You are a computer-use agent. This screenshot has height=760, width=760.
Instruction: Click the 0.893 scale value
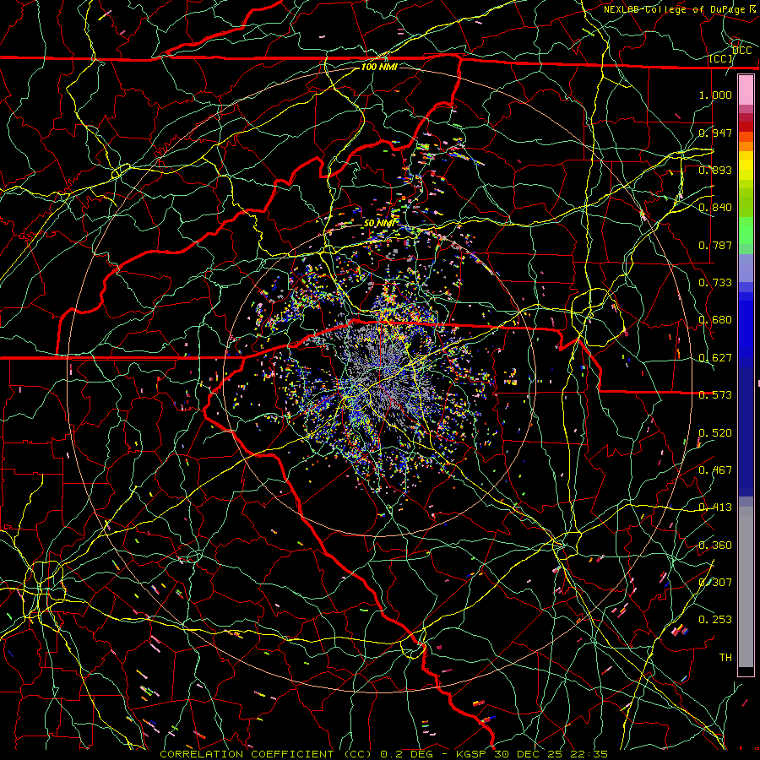715,170
